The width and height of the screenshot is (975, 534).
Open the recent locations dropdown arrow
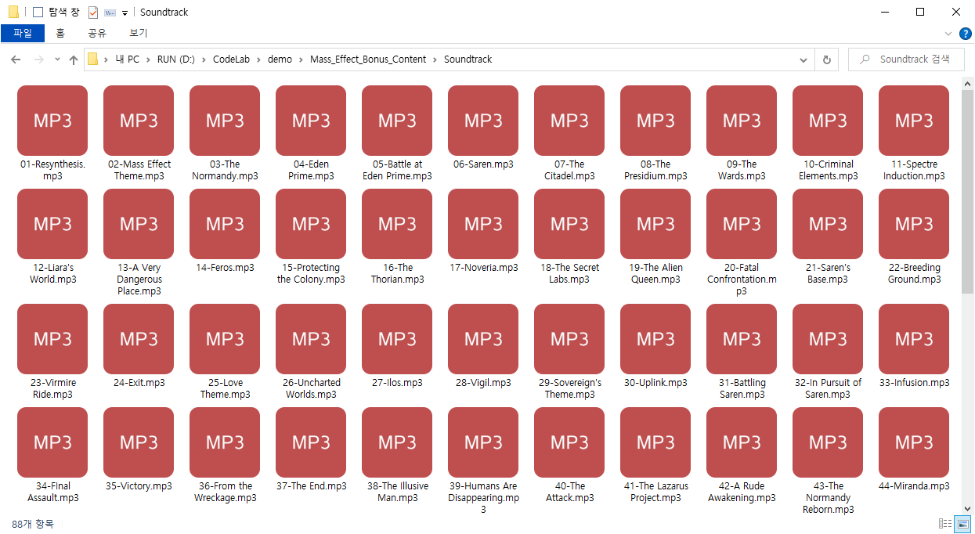coord(57,60)
